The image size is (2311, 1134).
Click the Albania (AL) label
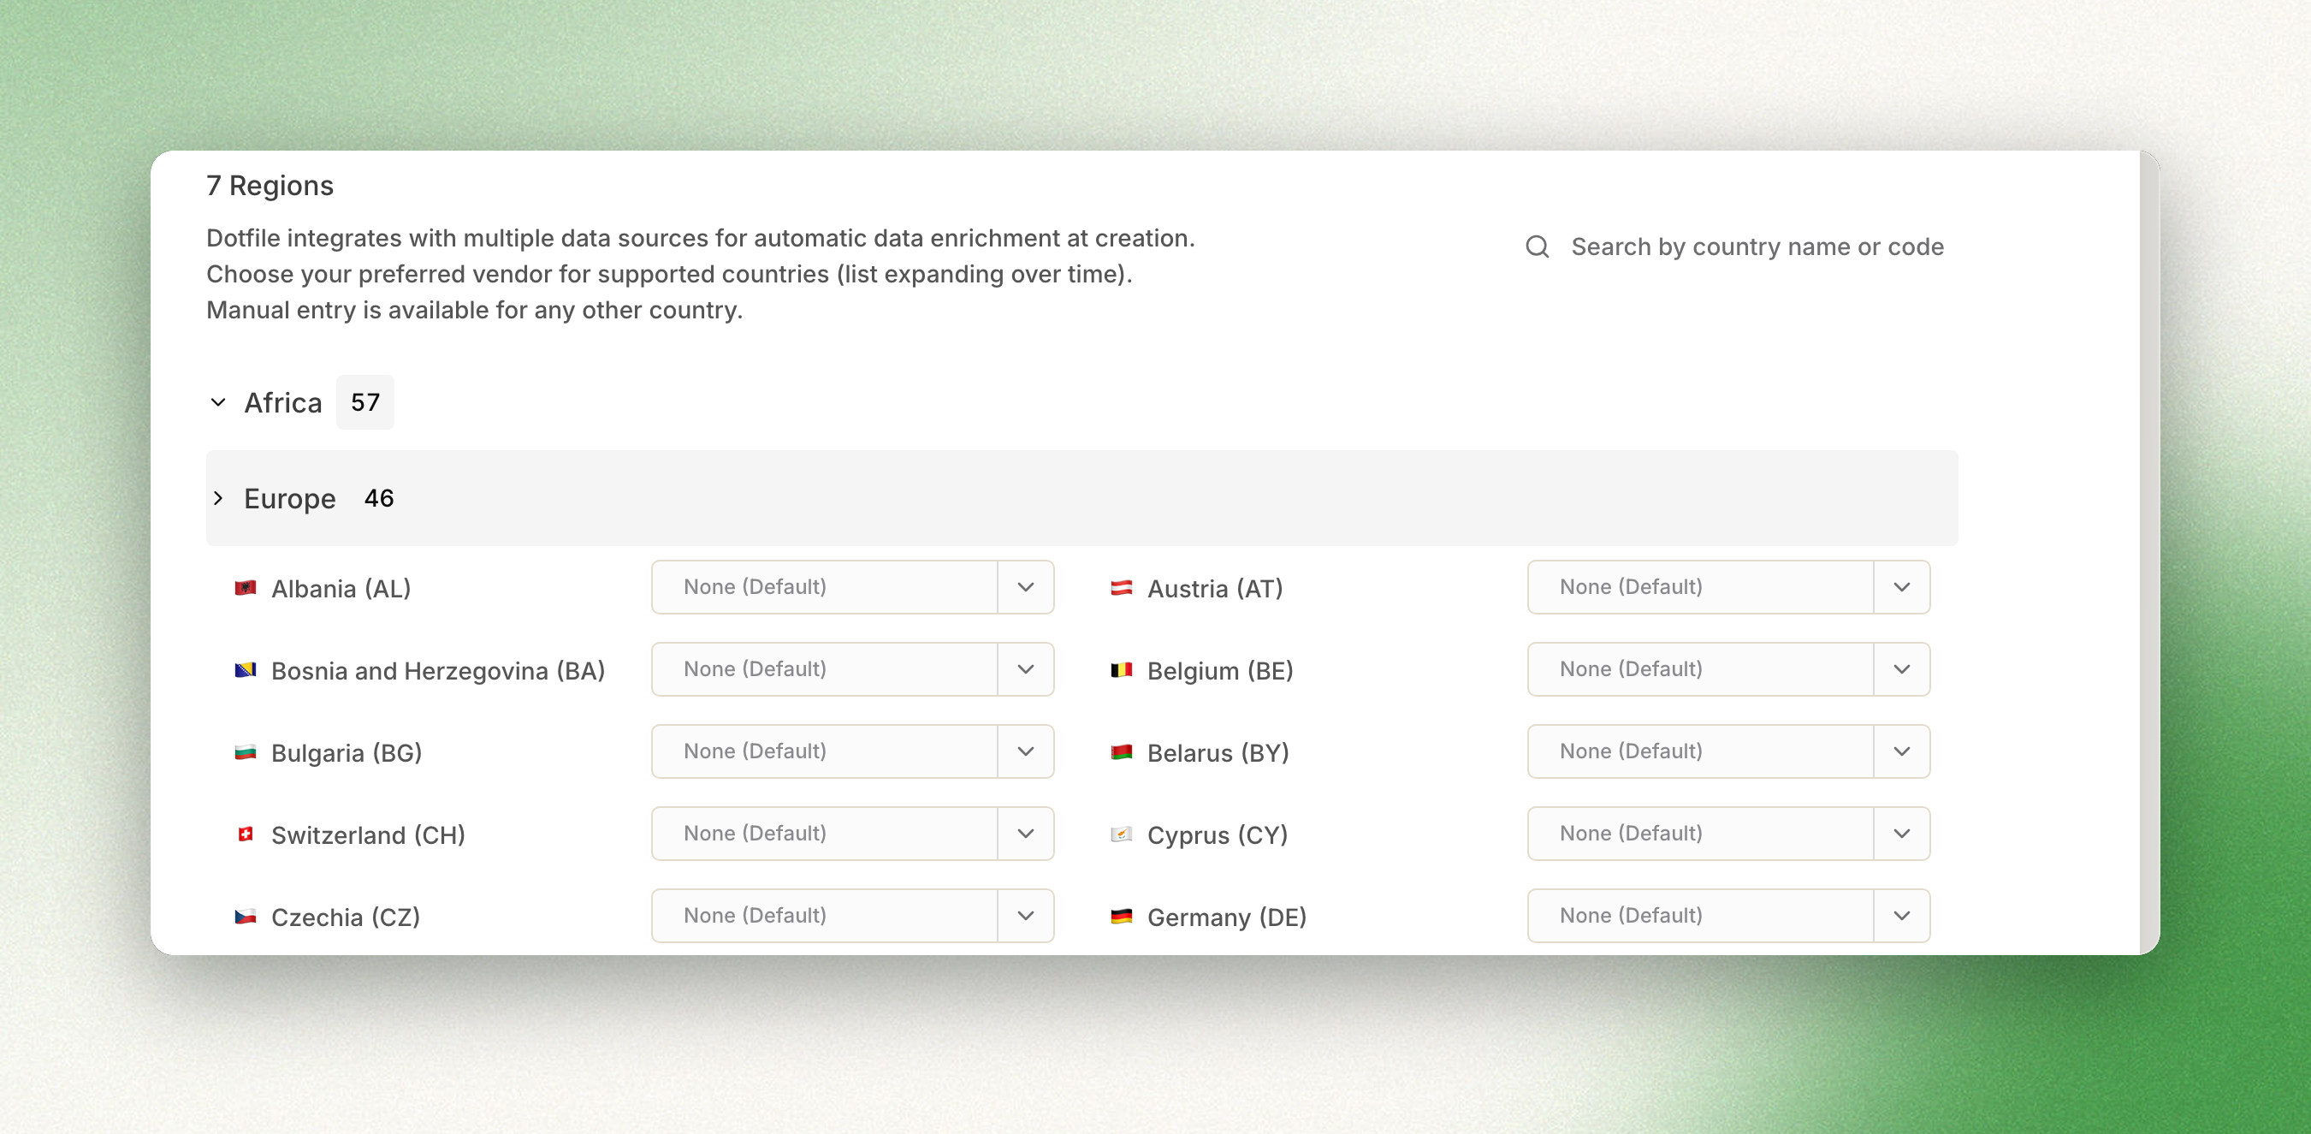(341, 589)
